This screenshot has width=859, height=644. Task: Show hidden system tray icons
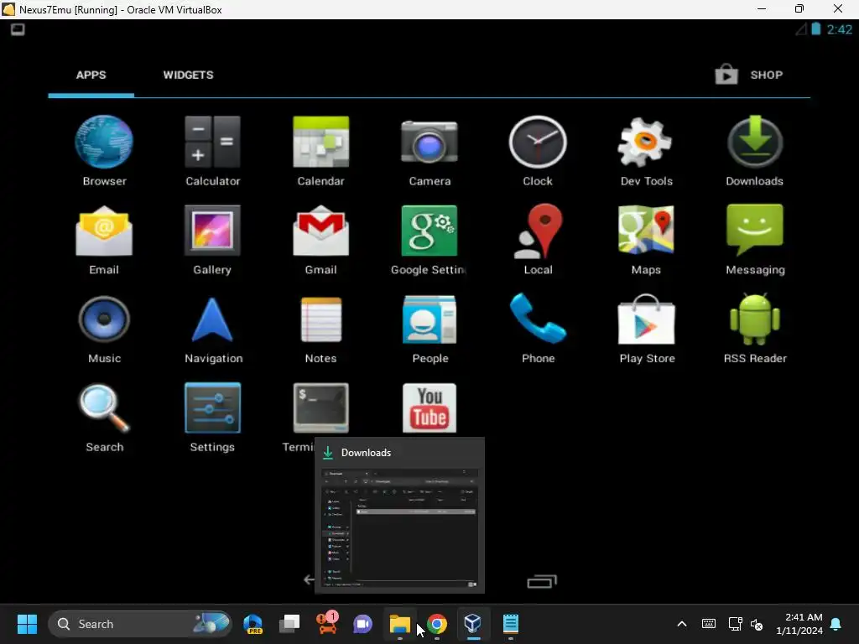pos(682,624)
